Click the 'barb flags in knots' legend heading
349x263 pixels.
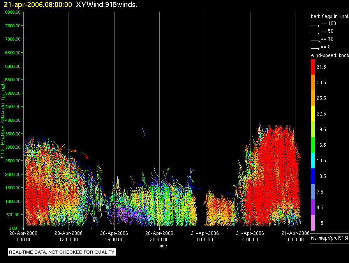[330, 16]
